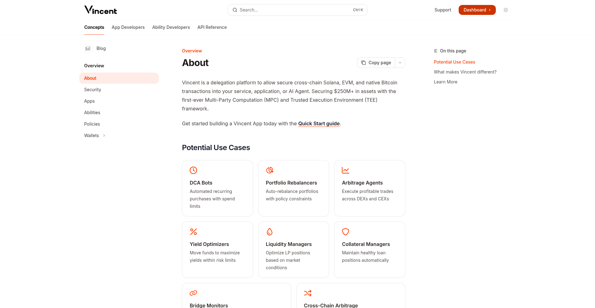Click the Cross-Chain Arbitrage shuffle icon
The width and height of the screenshot is (595, 308).
[308, 293]
